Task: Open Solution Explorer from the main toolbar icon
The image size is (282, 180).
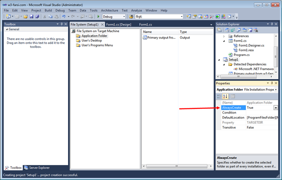Action: (188, 16)
